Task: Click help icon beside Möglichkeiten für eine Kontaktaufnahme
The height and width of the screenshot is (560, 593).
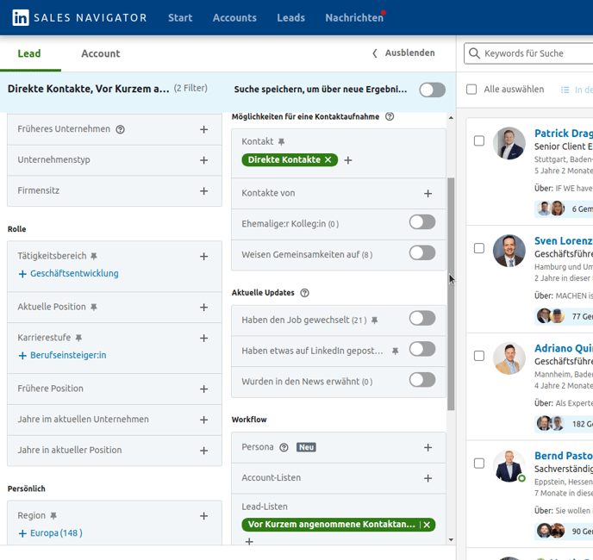Action: point(389,116)
